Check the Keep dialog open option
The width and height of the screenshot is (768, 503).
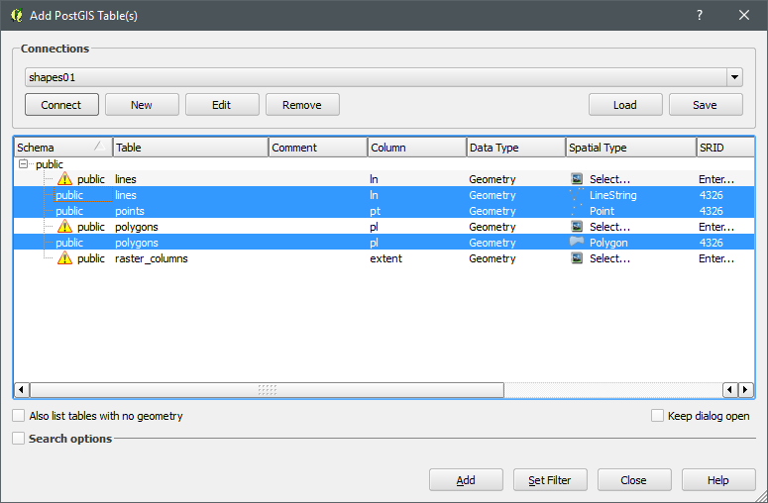pos(657,416)
